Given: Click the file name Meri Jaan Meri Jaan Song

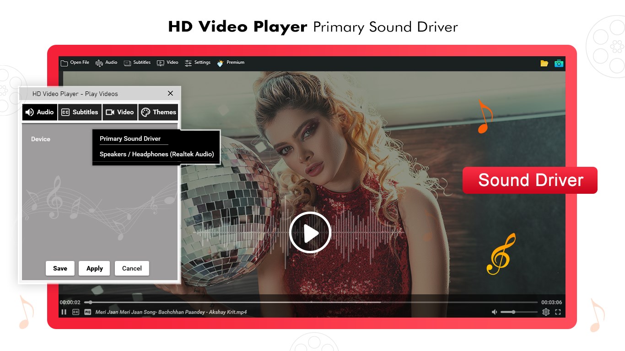Looking at the screenshot, I should click(x=171, y=312).
